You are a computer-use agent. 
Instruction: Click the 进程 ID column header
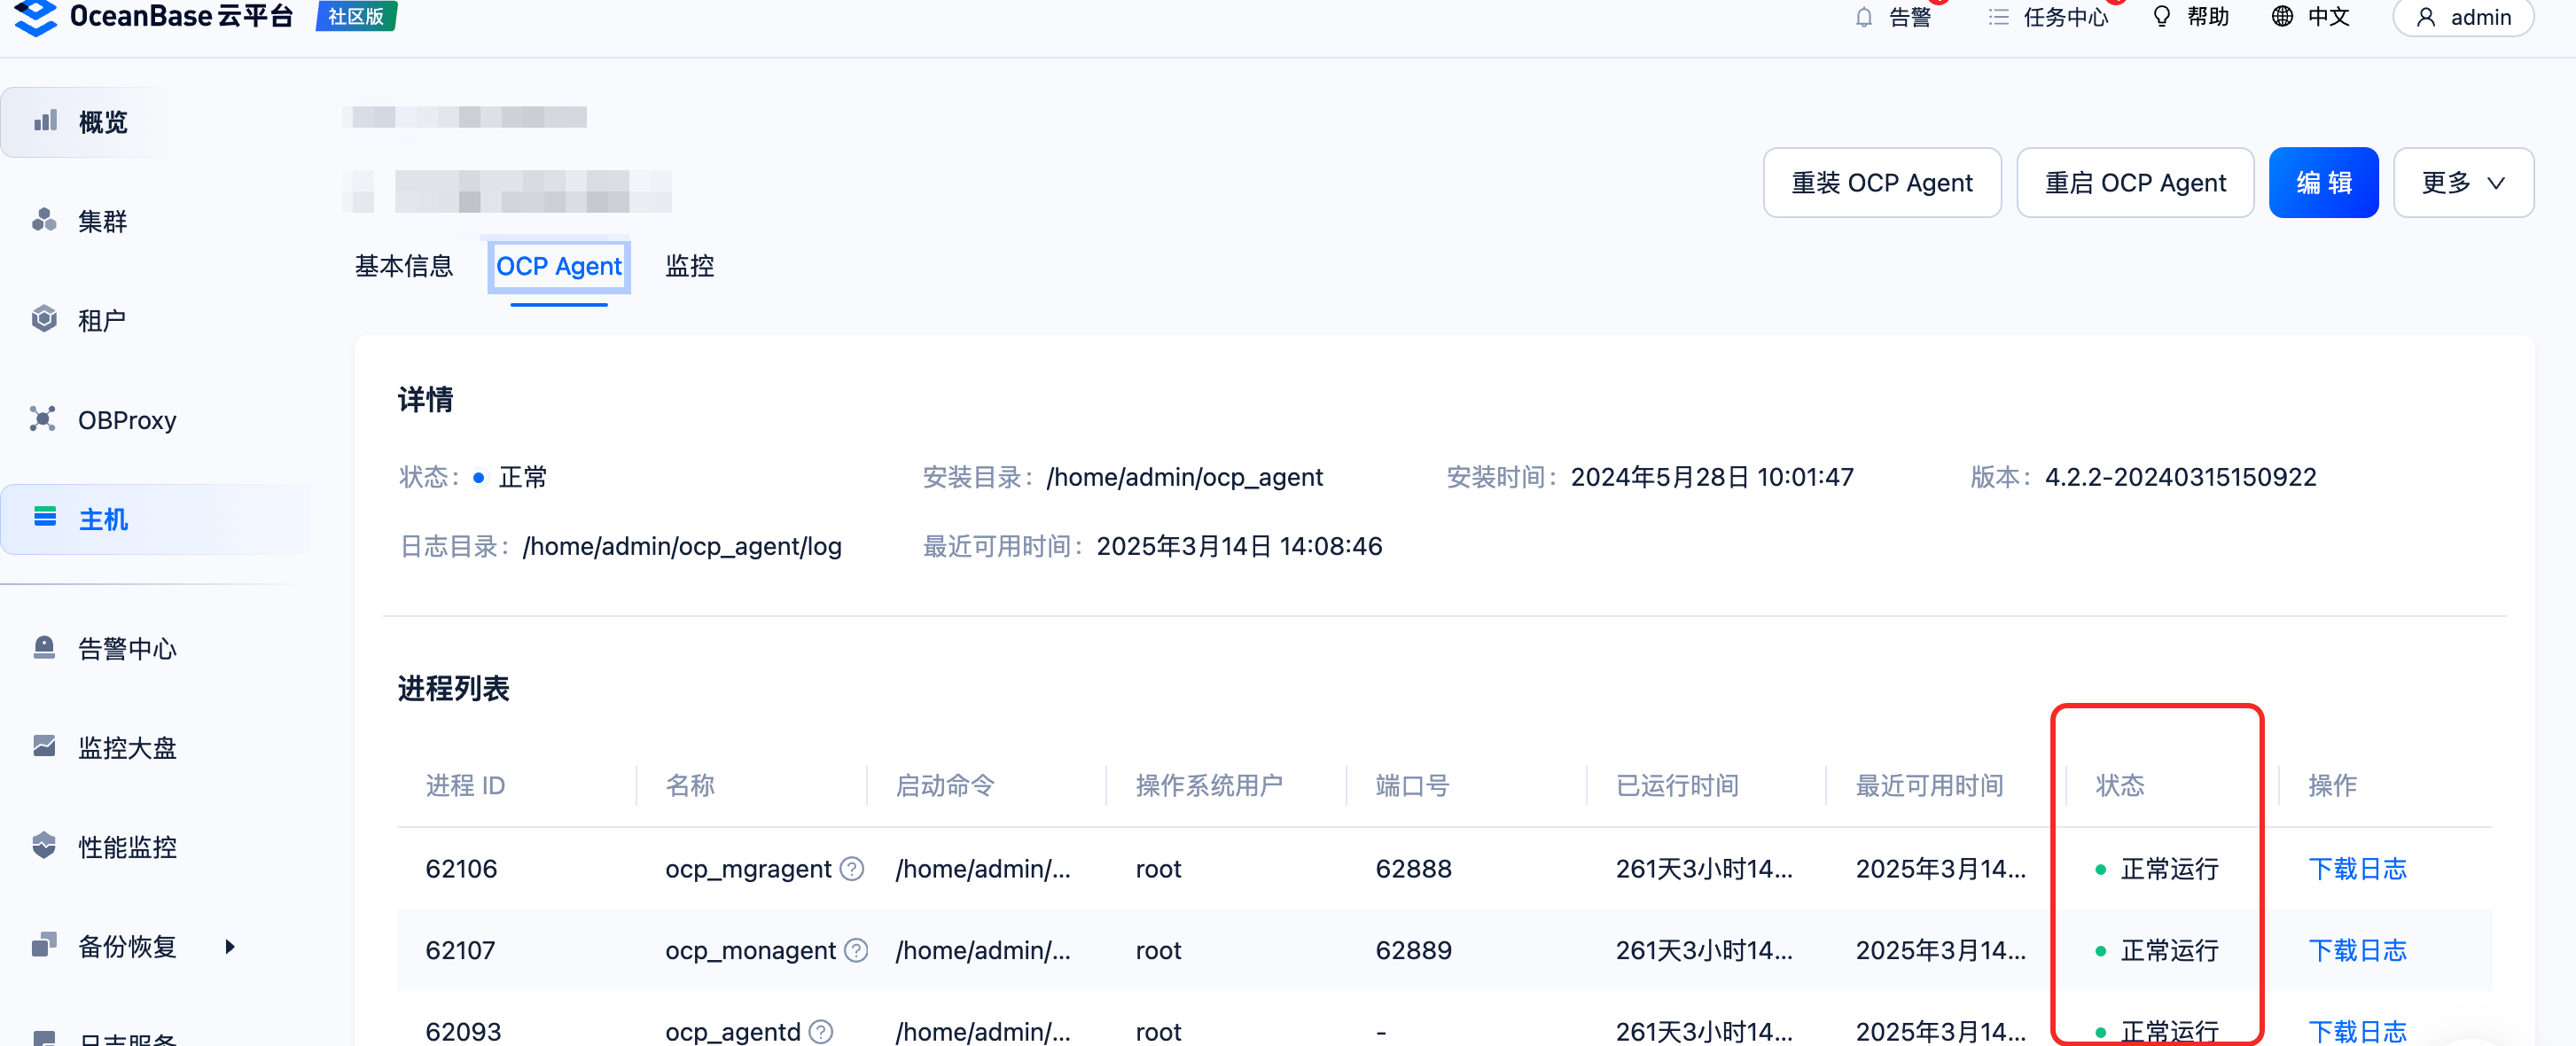pyautogui.click(x=465, y=785)
